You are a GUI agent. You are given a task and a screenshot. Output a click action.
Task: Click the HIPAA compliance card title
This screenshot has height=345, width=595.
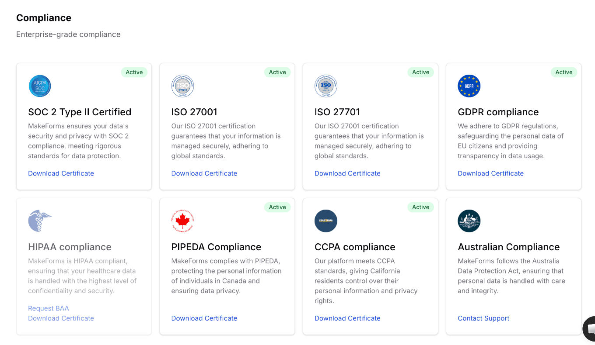pos(70,247)
